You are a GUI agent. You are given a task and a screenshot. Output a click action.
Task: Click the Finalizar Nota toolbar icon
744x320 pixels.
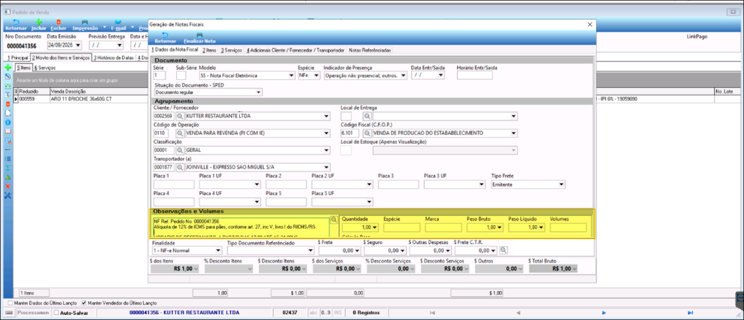click(199, 35)
